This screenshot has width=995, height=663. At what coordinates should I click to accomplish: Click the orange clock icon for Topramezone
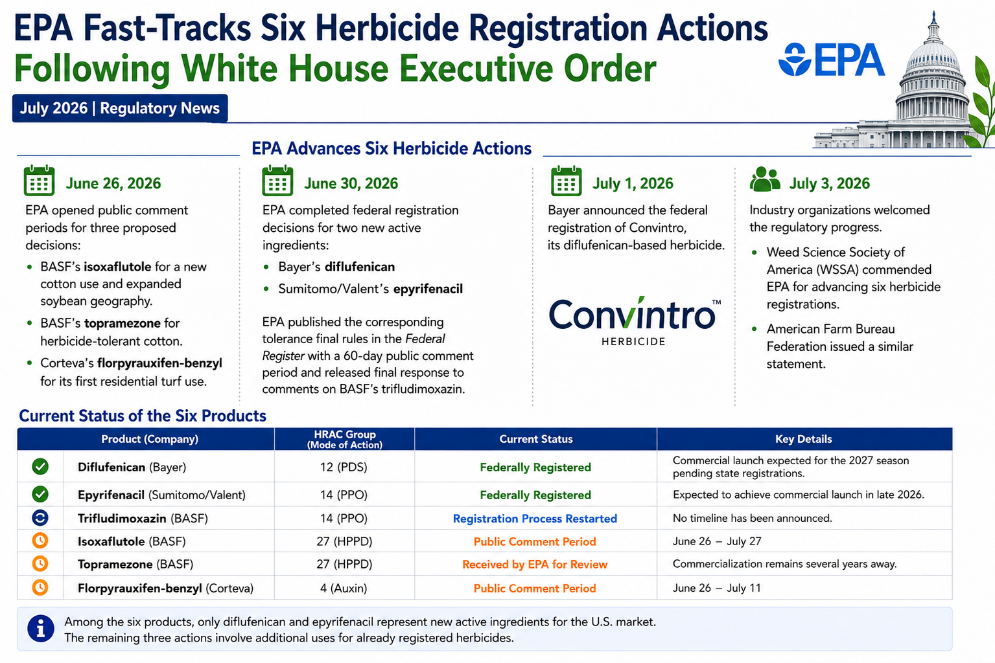click(x=40, y=564)
